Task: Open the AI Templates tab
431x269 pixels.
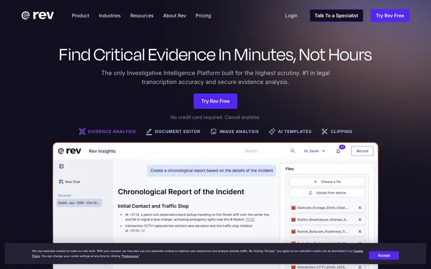Action: (290, 132)
